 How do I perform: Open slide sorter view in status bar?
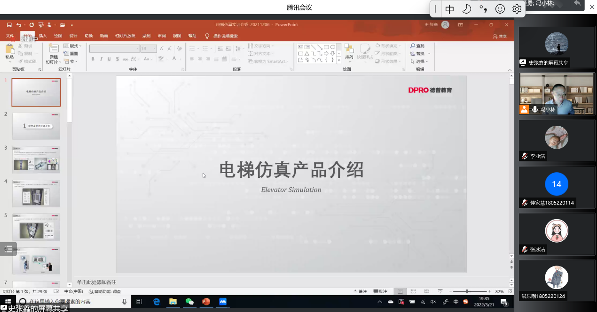[x=412, y=291]
